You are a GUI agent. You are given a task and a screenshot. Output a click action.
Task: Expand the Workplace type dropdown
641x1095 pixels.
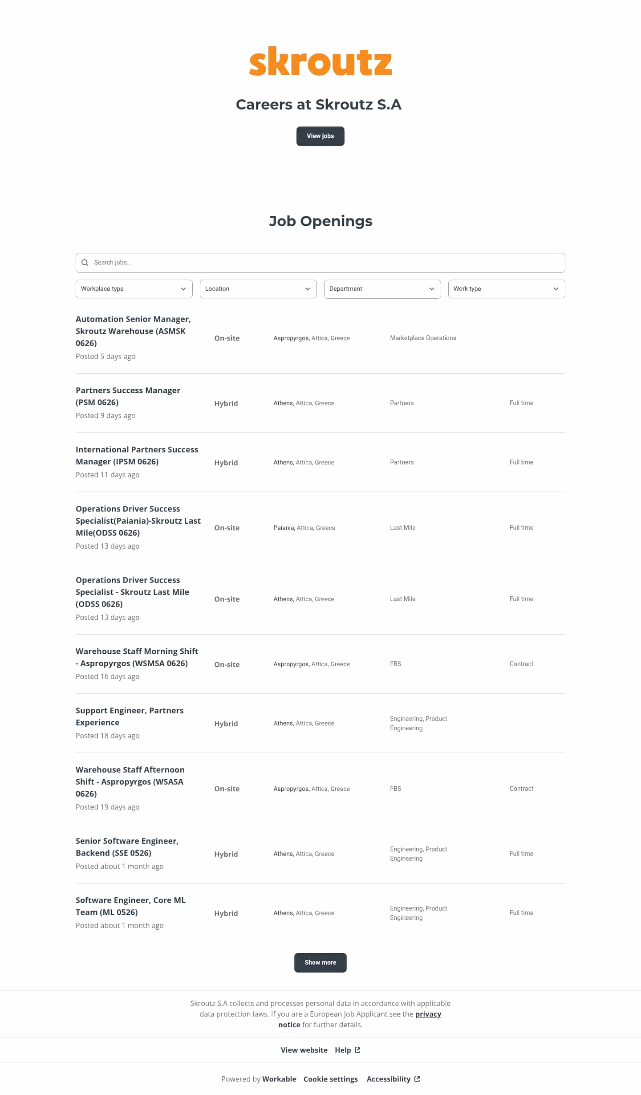click(134, 289)
